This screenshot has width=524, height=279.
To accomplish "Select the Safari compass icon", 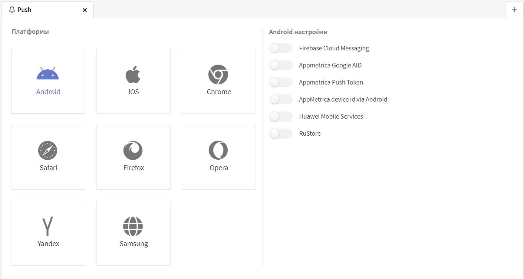I will [48, 150].
